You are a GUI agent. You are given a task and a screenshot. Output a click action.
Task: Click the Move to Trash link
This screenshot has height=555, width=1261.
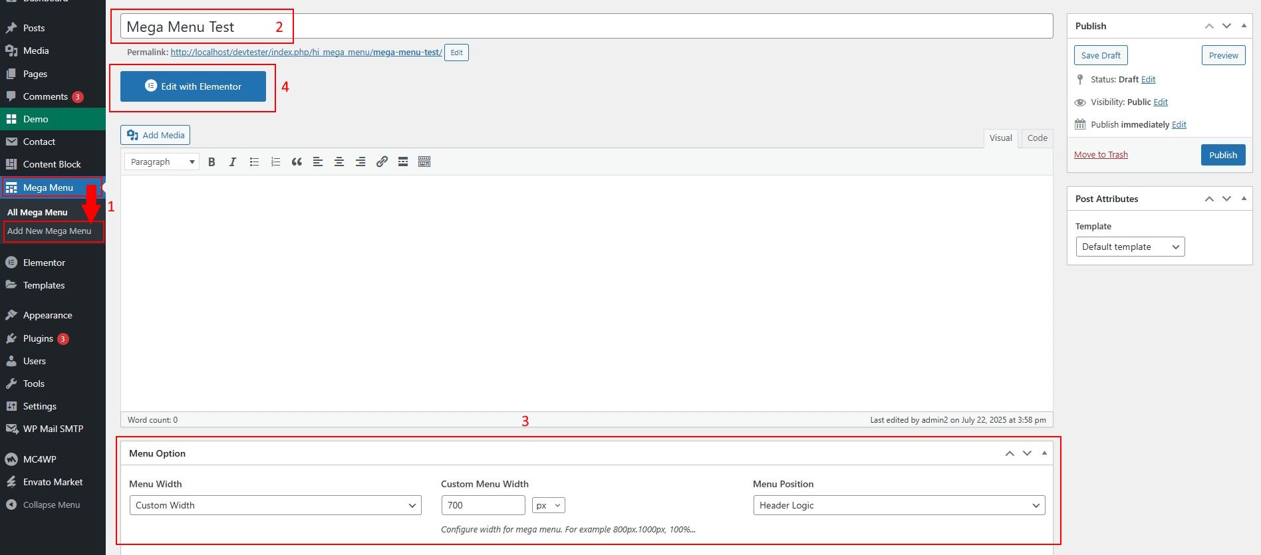click(x=1101, y=155)
